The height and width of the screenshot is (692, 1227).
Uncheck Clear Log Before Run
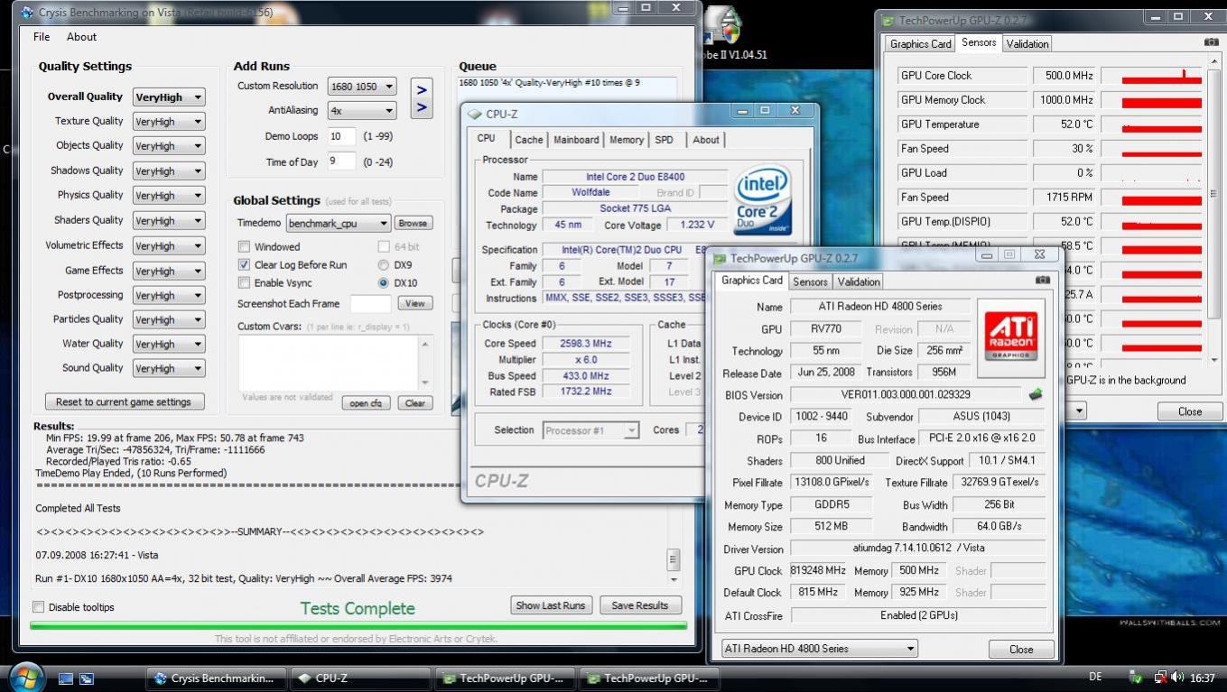point(244,264)
